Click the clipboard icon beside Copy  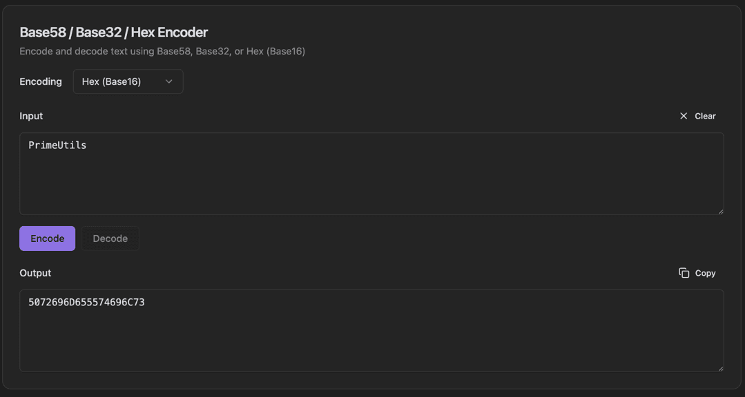click(684, 273)
